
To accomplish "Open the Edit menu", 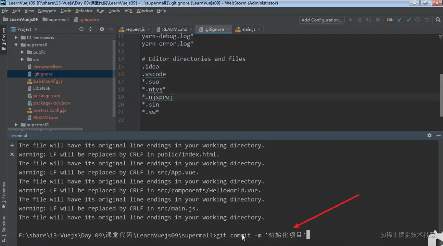I will coord(16,11).
